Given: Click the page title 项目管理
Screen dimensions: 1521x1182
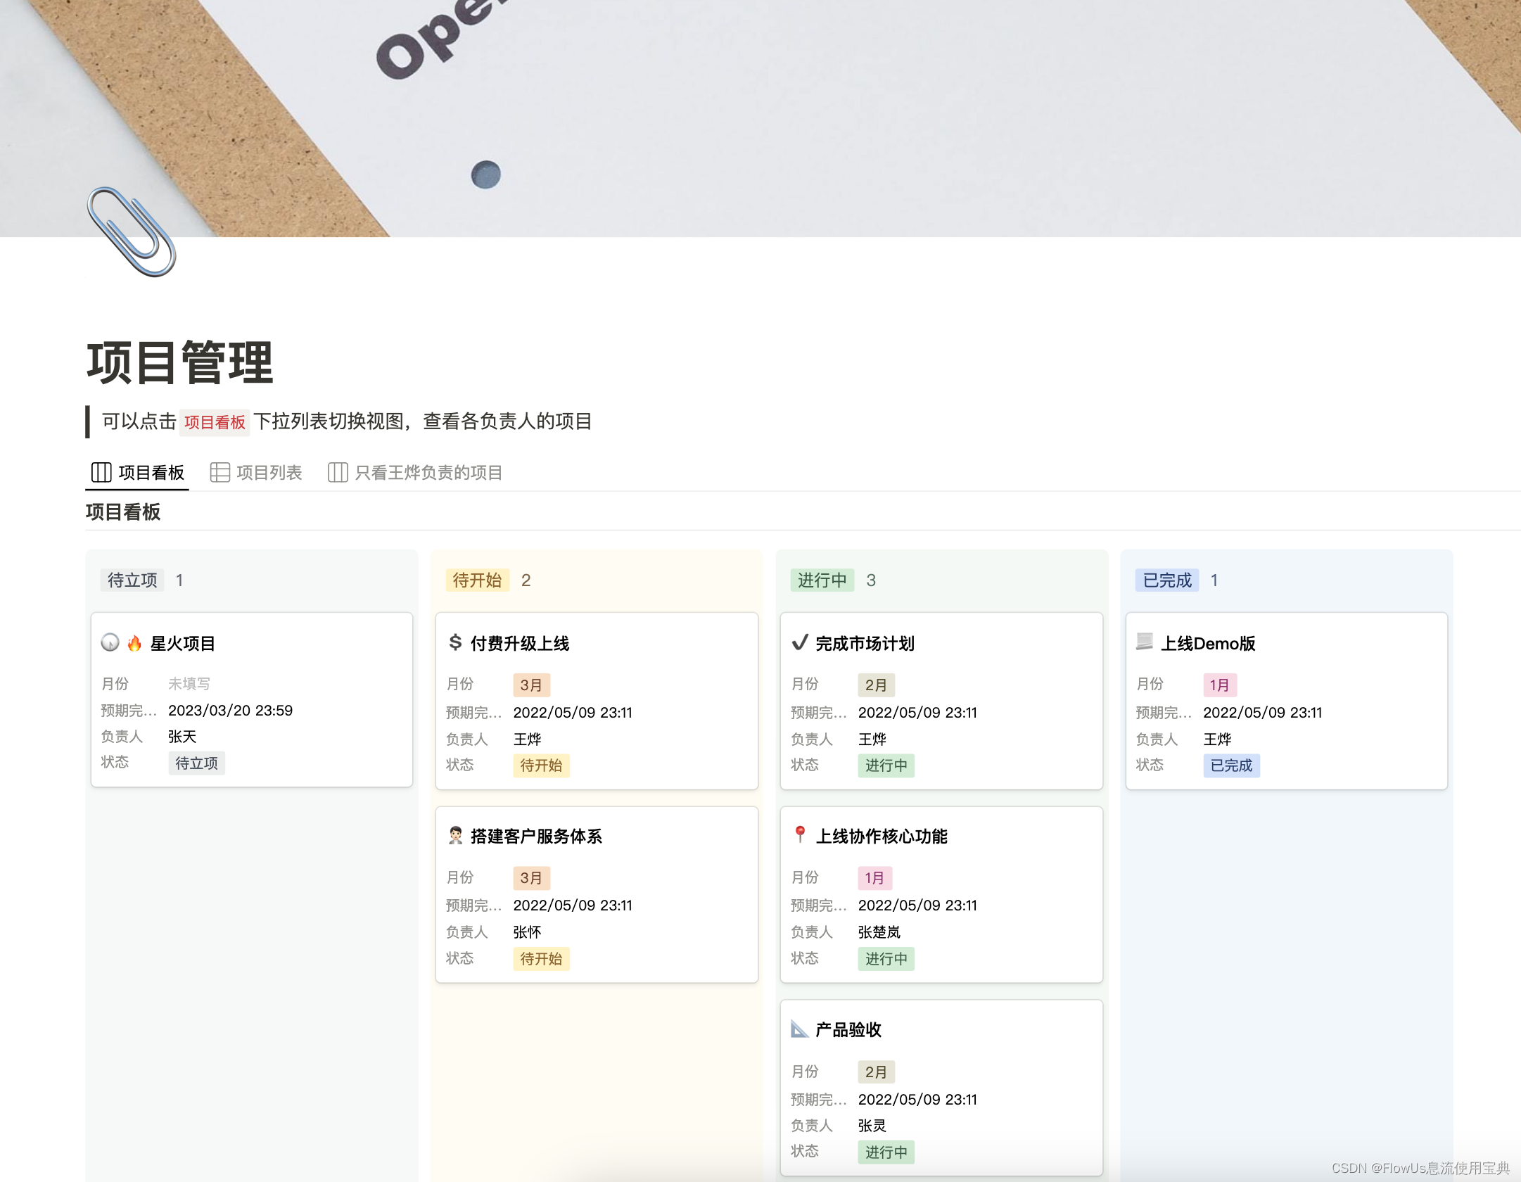Looking at the screenshot, I should click(180, 363).
